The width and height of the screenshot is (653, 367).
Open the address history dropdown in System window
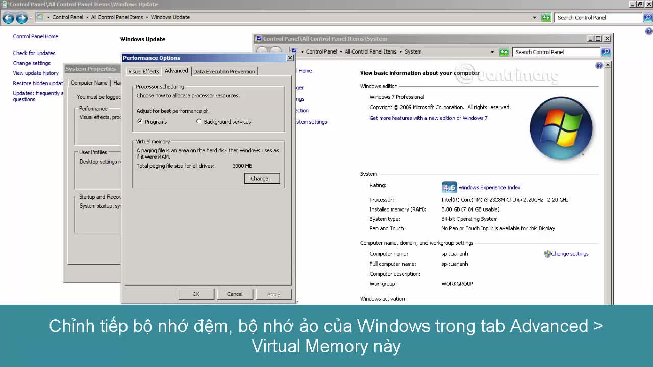(x=492, y=52)
